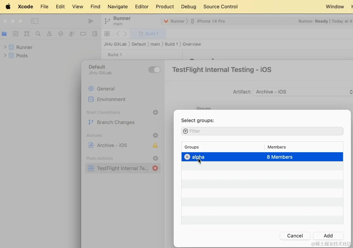
Task: Click the filter options icon
Action: click(185, 131)
